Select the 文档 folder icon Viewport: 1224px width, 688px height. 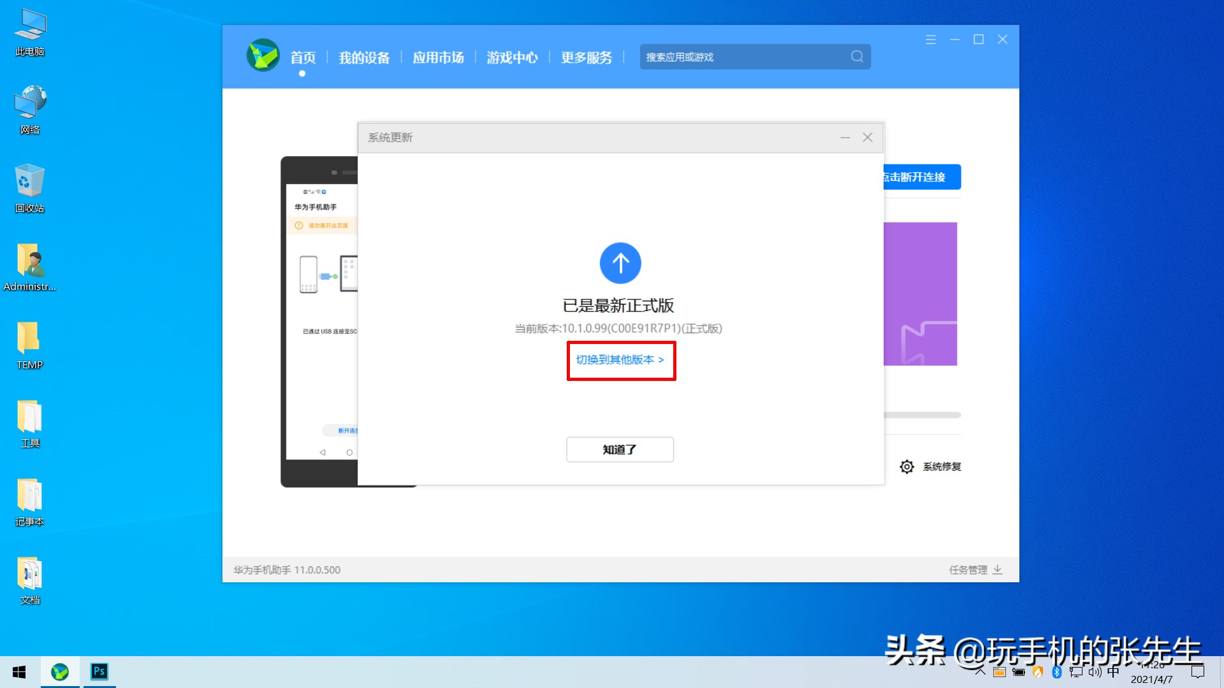30,580
